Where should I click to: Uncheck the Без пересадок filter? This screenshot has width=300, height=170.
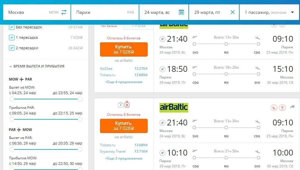12,27
